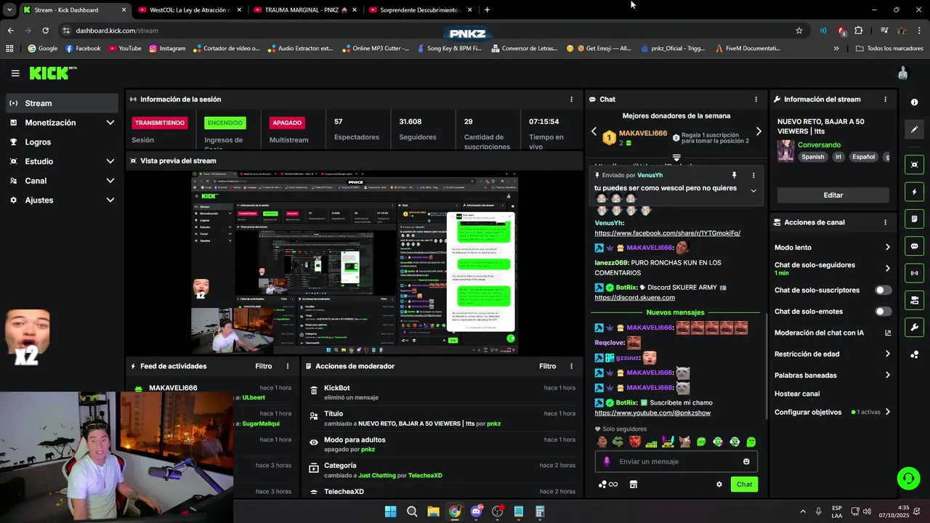Click the chat bubble icon in right rail
This screenshot has width=930, height=523.
pos(914,246)
